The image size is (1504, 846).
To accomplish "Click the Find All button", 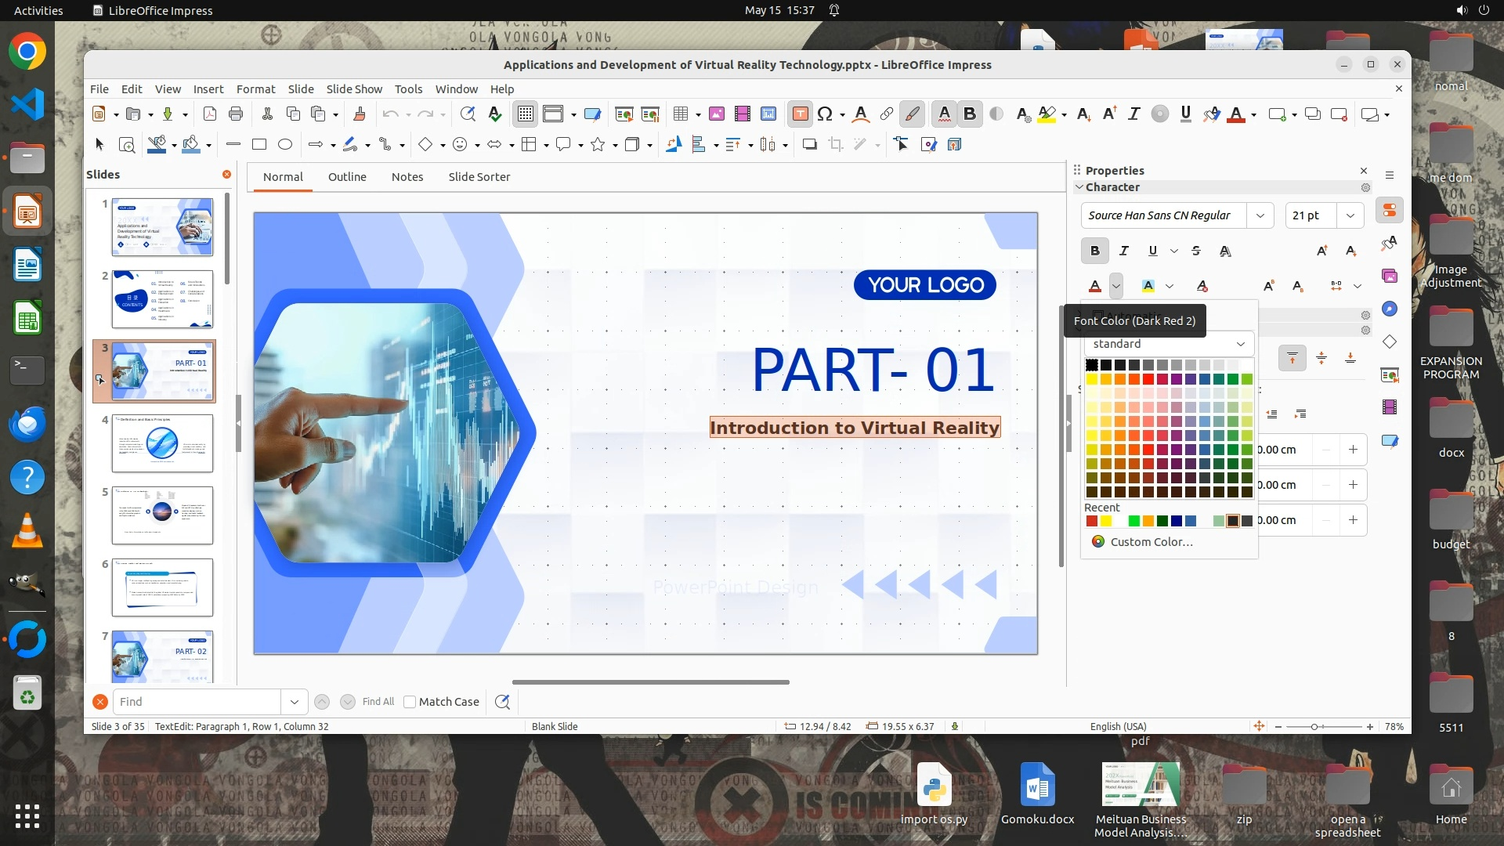I will (378, 702).
